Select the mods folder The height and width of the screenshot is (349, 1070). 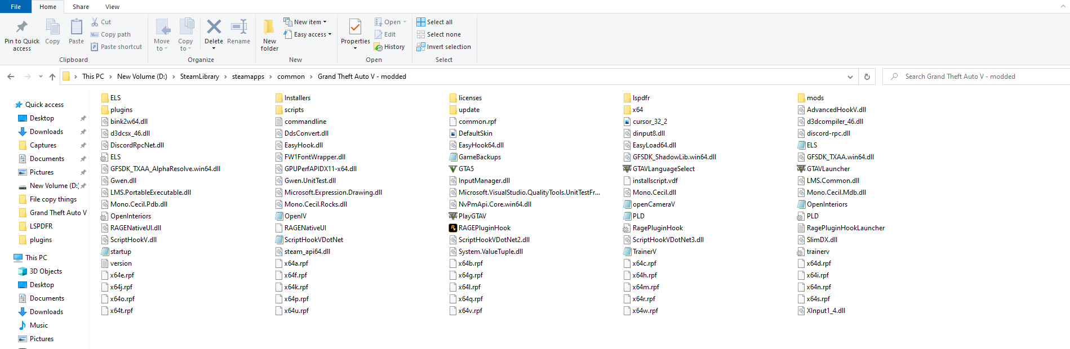pos(810,98)
